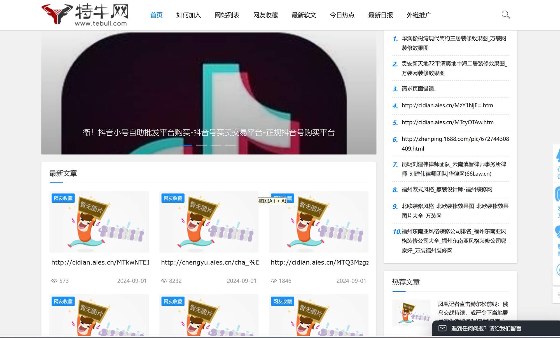Open the 今日热点 navigation tab
560x338 pixels.
point(342,15)
